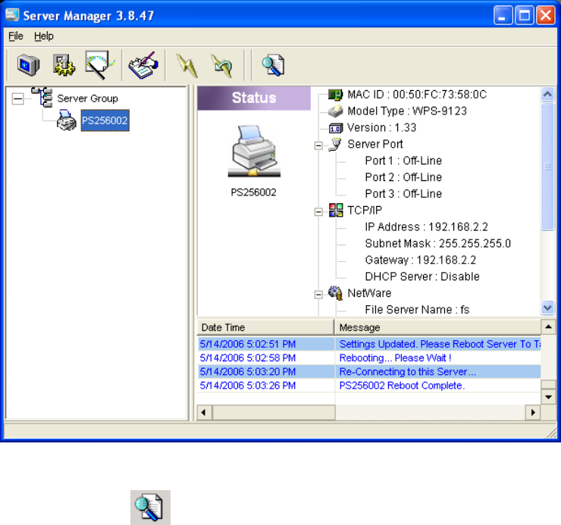The image size is (561, 525).
Task: Collapse the Server Port section
Action: [318, 144]
